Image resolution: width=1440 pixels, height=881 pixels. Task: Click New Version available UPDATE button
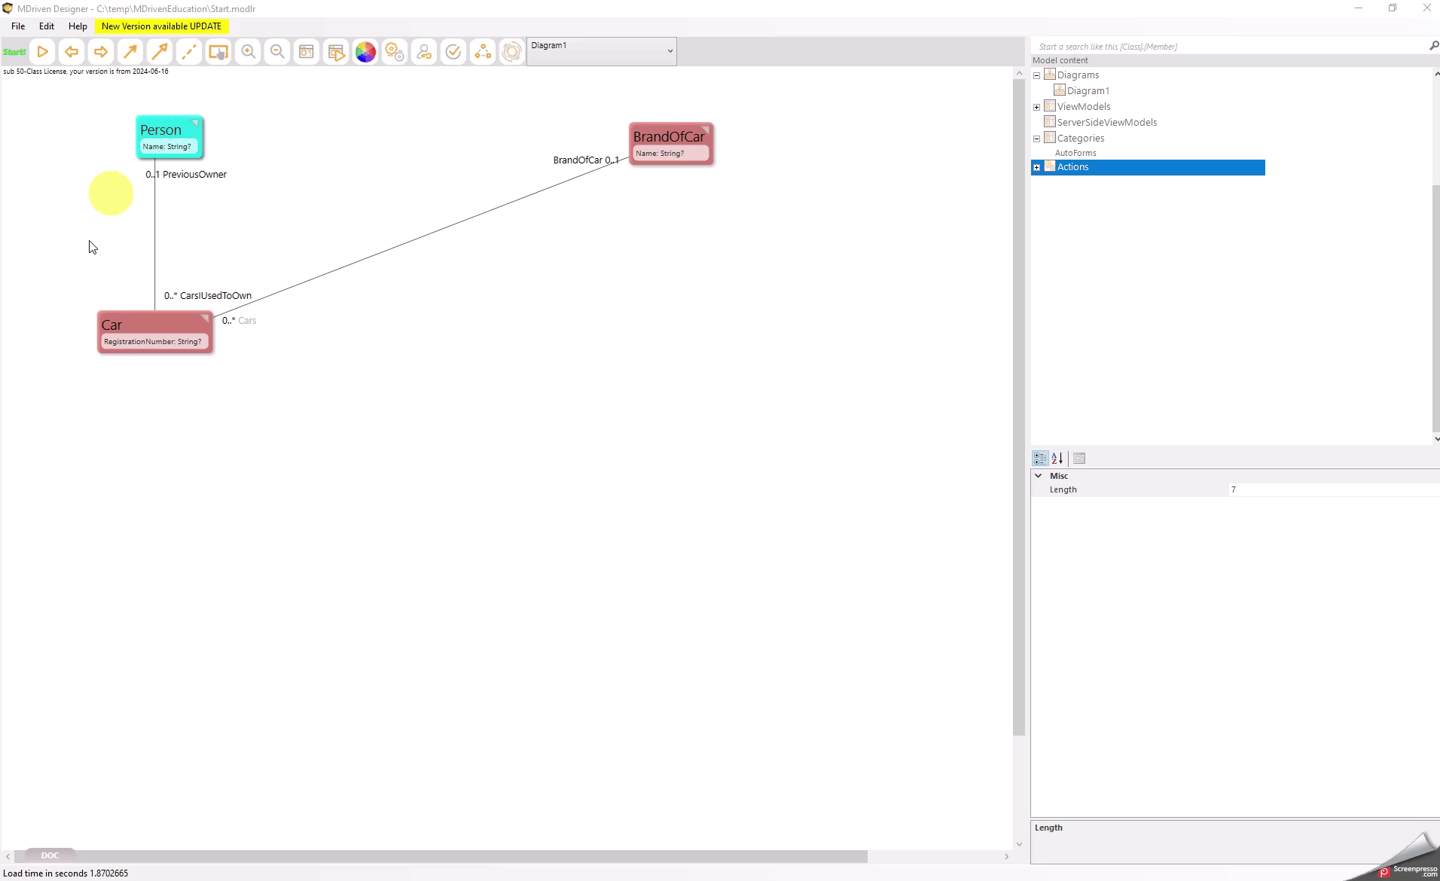161,26
